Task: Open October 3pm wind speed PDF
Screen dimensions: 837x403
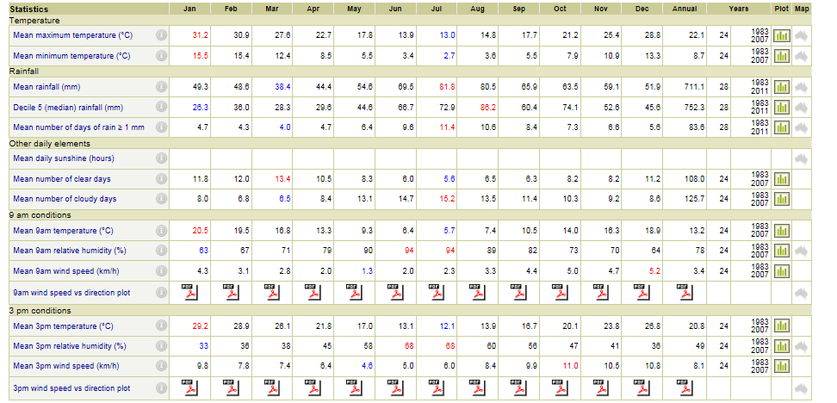Action: [558, 386]
